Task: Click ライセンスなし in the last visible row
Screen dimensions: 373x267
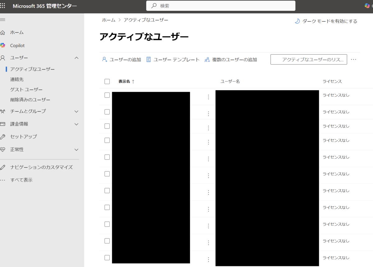Action: point(336,258)
